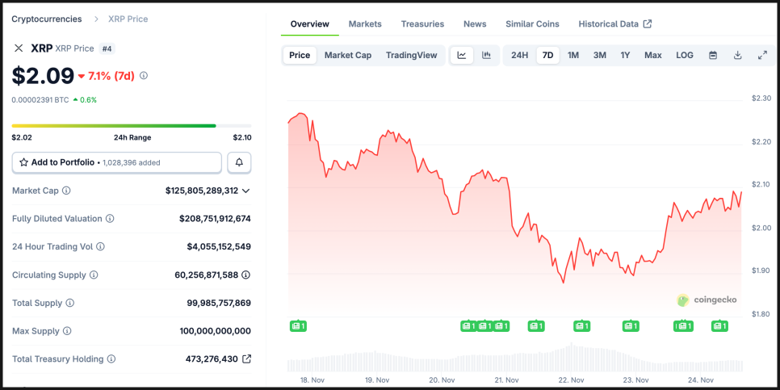Choose the 1Y time range
The height and width of the screenshot is (390, 780).
tap(625, 55)
